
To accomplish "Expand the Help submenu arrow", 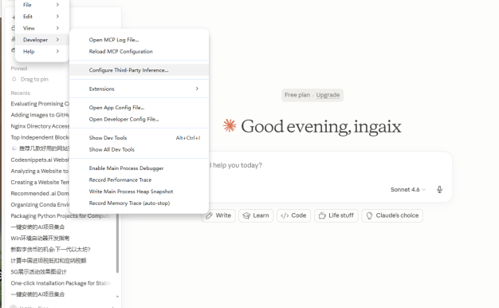I will [57, 51].
